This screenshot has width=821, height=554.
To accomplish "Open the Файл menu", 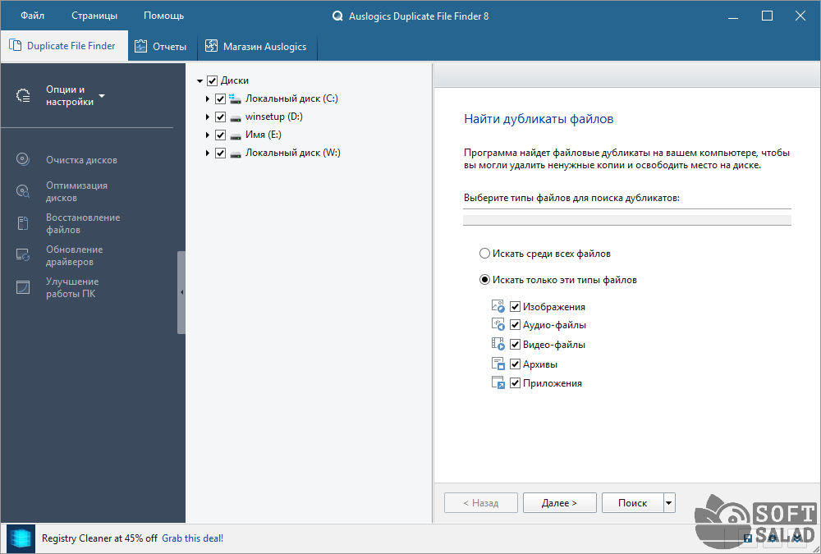I will point(33,16).
